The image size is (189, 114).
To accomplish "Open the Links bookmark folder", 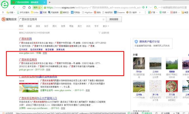I will click(x=35, y=12).
